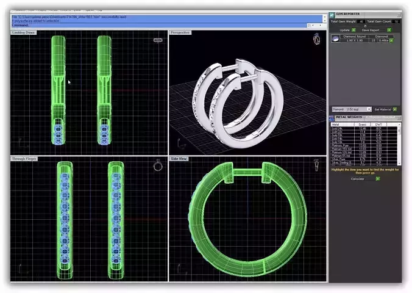This screenshot has width=412, height=293.
Task: Click the Update green arrow button
Action: pos(353,30)
